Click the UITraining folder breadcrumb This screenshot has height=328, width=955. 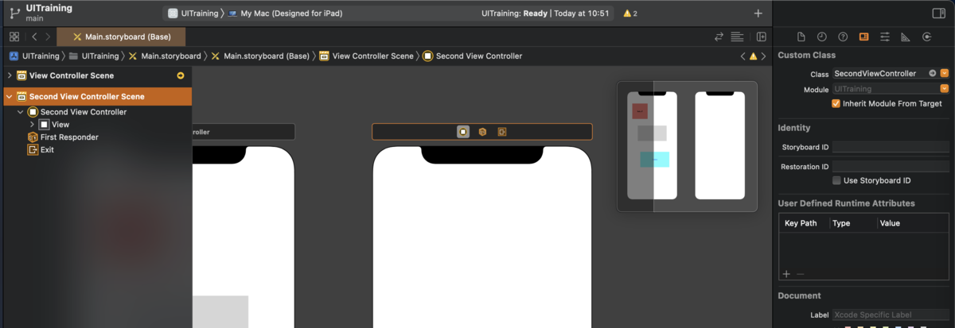pos(94,56)
